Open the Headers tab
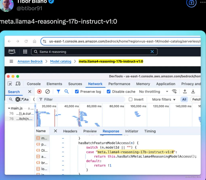The width and height of the screenshot is (206, 180). [x=70, y=131]
